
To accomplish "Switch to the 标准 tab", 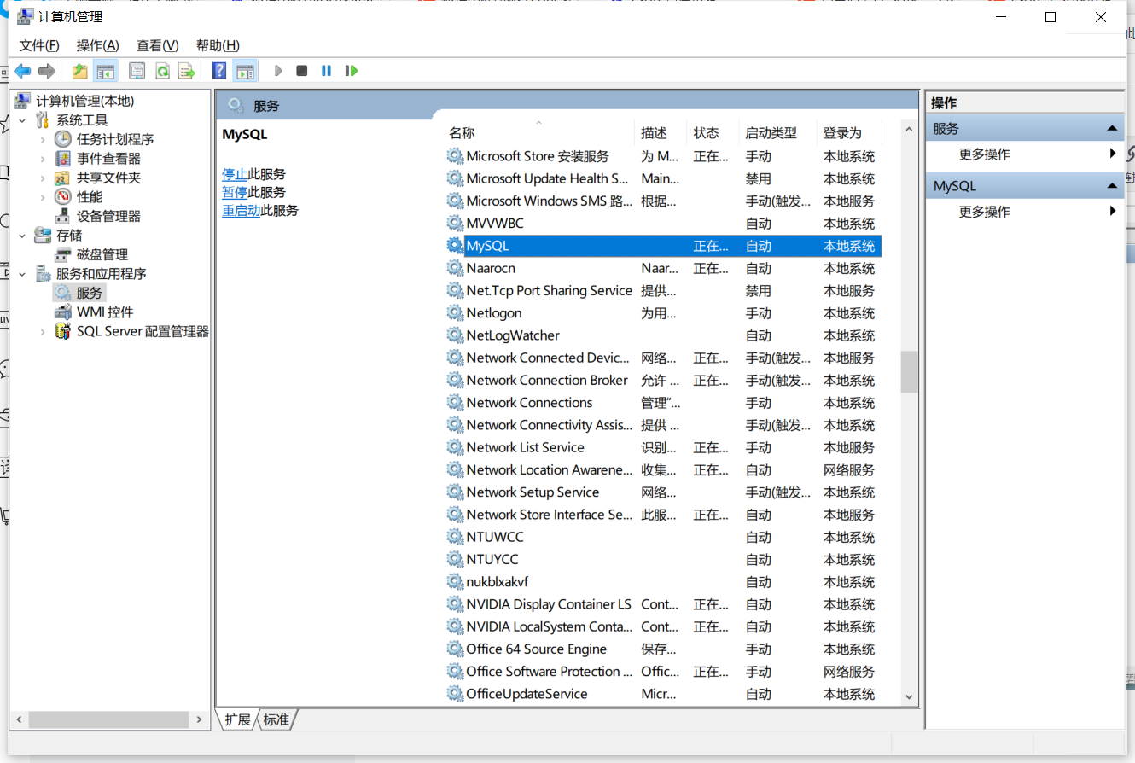I will (x=275, y=719).
